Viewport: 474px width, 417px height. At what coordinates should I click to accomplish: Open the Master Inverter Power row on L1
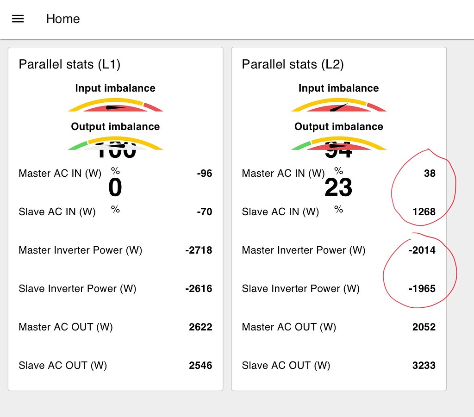click(x=80, y=250)
